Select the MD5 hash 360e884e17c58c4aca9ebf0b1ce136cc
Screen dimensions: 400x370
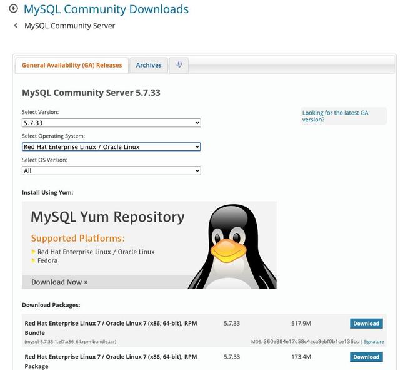click(x=311, y=342)
